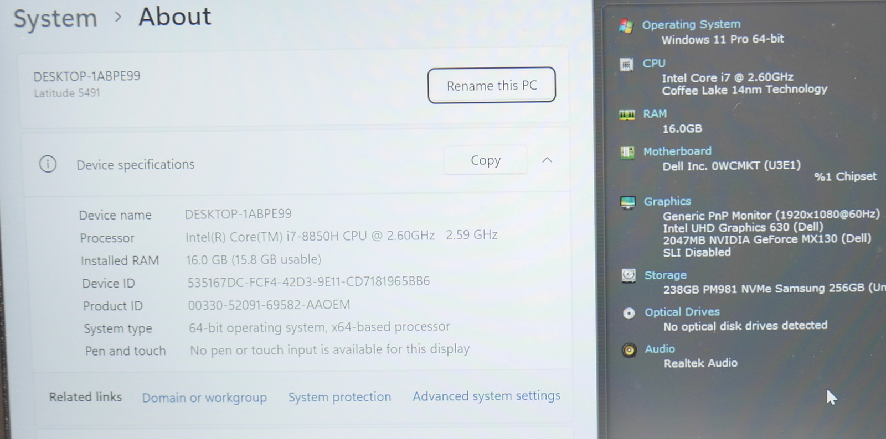Click the Optical Drives disc icon
This screenshot has width=886, height=439.
coord(629,313)
